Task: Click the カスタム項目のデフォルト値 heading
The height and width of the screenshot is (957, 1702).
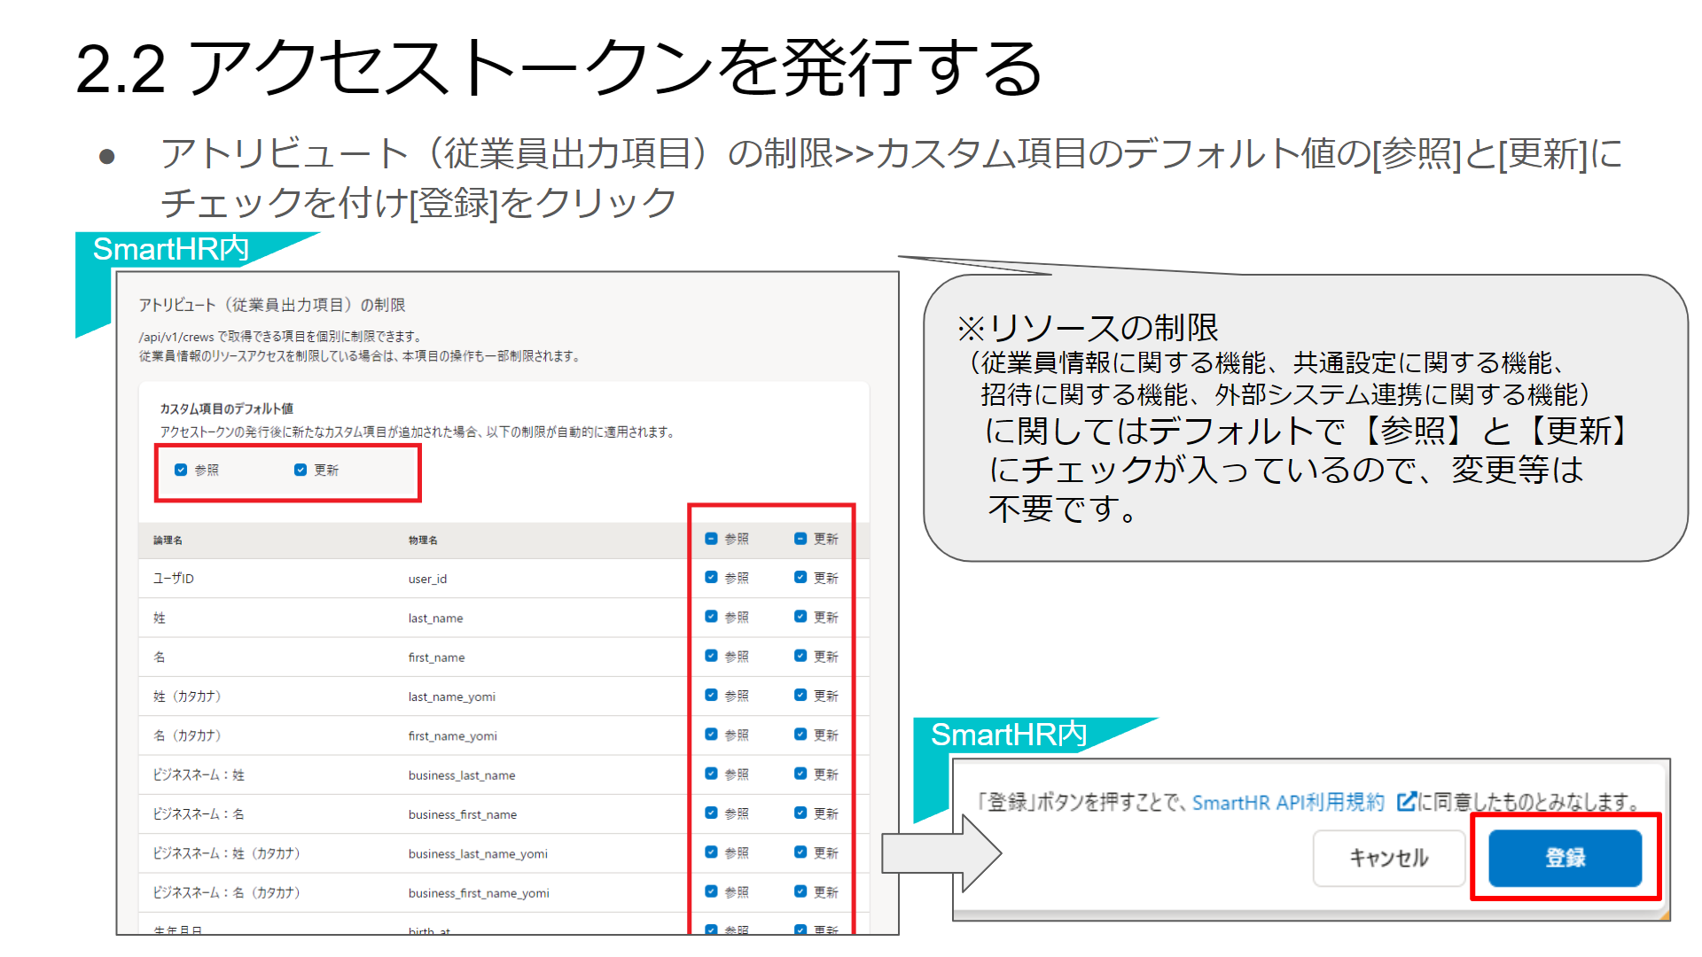Action: (226, 408)
